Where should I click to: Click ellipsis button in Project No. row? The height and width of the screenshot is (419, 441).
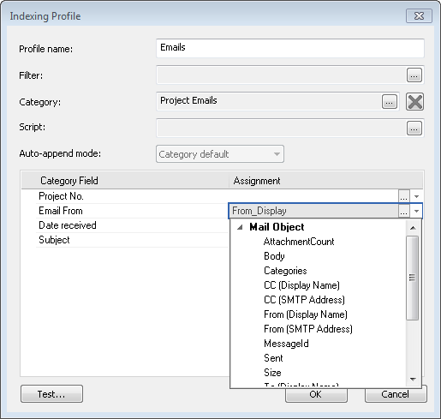pos(403,196)
